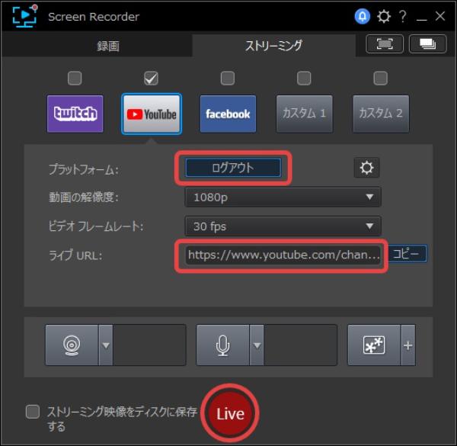Select the カスタム 1 platform button
Screen dimensions: 457x446
304,114
